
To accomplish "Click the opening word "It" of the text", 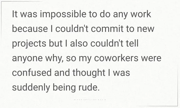I will [15, 14].
